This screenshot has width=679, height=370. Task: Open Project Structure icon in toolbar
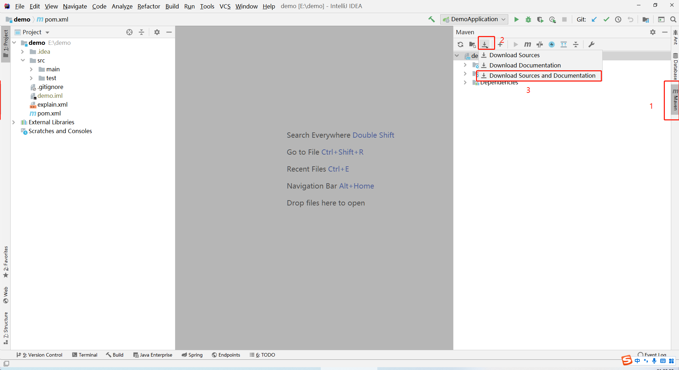point(646,19)
